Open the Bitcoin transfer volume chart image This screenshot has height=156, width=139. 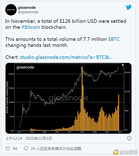pyautogui.click(x=69, y=98)
